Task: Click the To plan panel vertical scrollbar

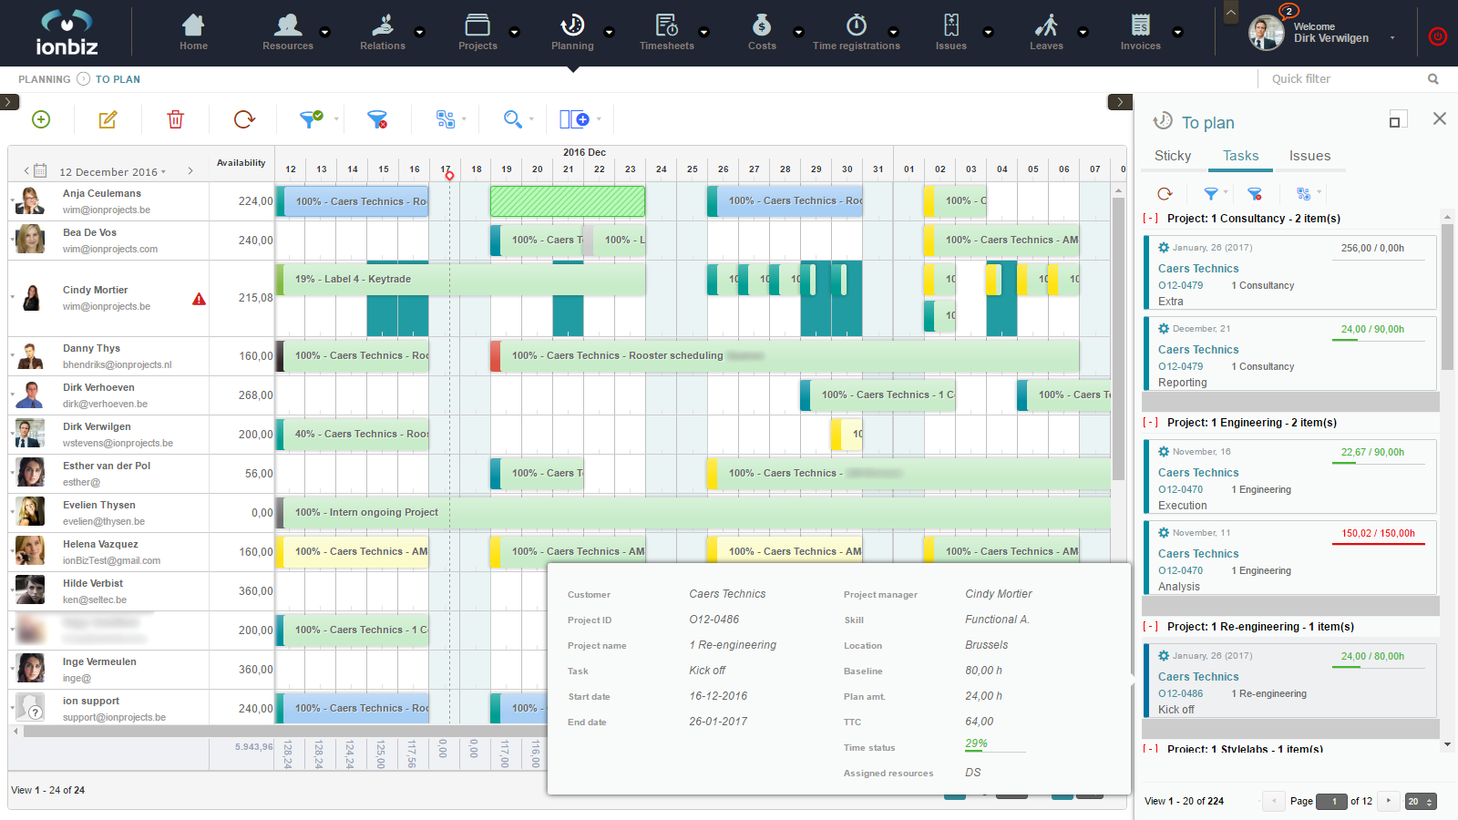Action: point(1447,296)
